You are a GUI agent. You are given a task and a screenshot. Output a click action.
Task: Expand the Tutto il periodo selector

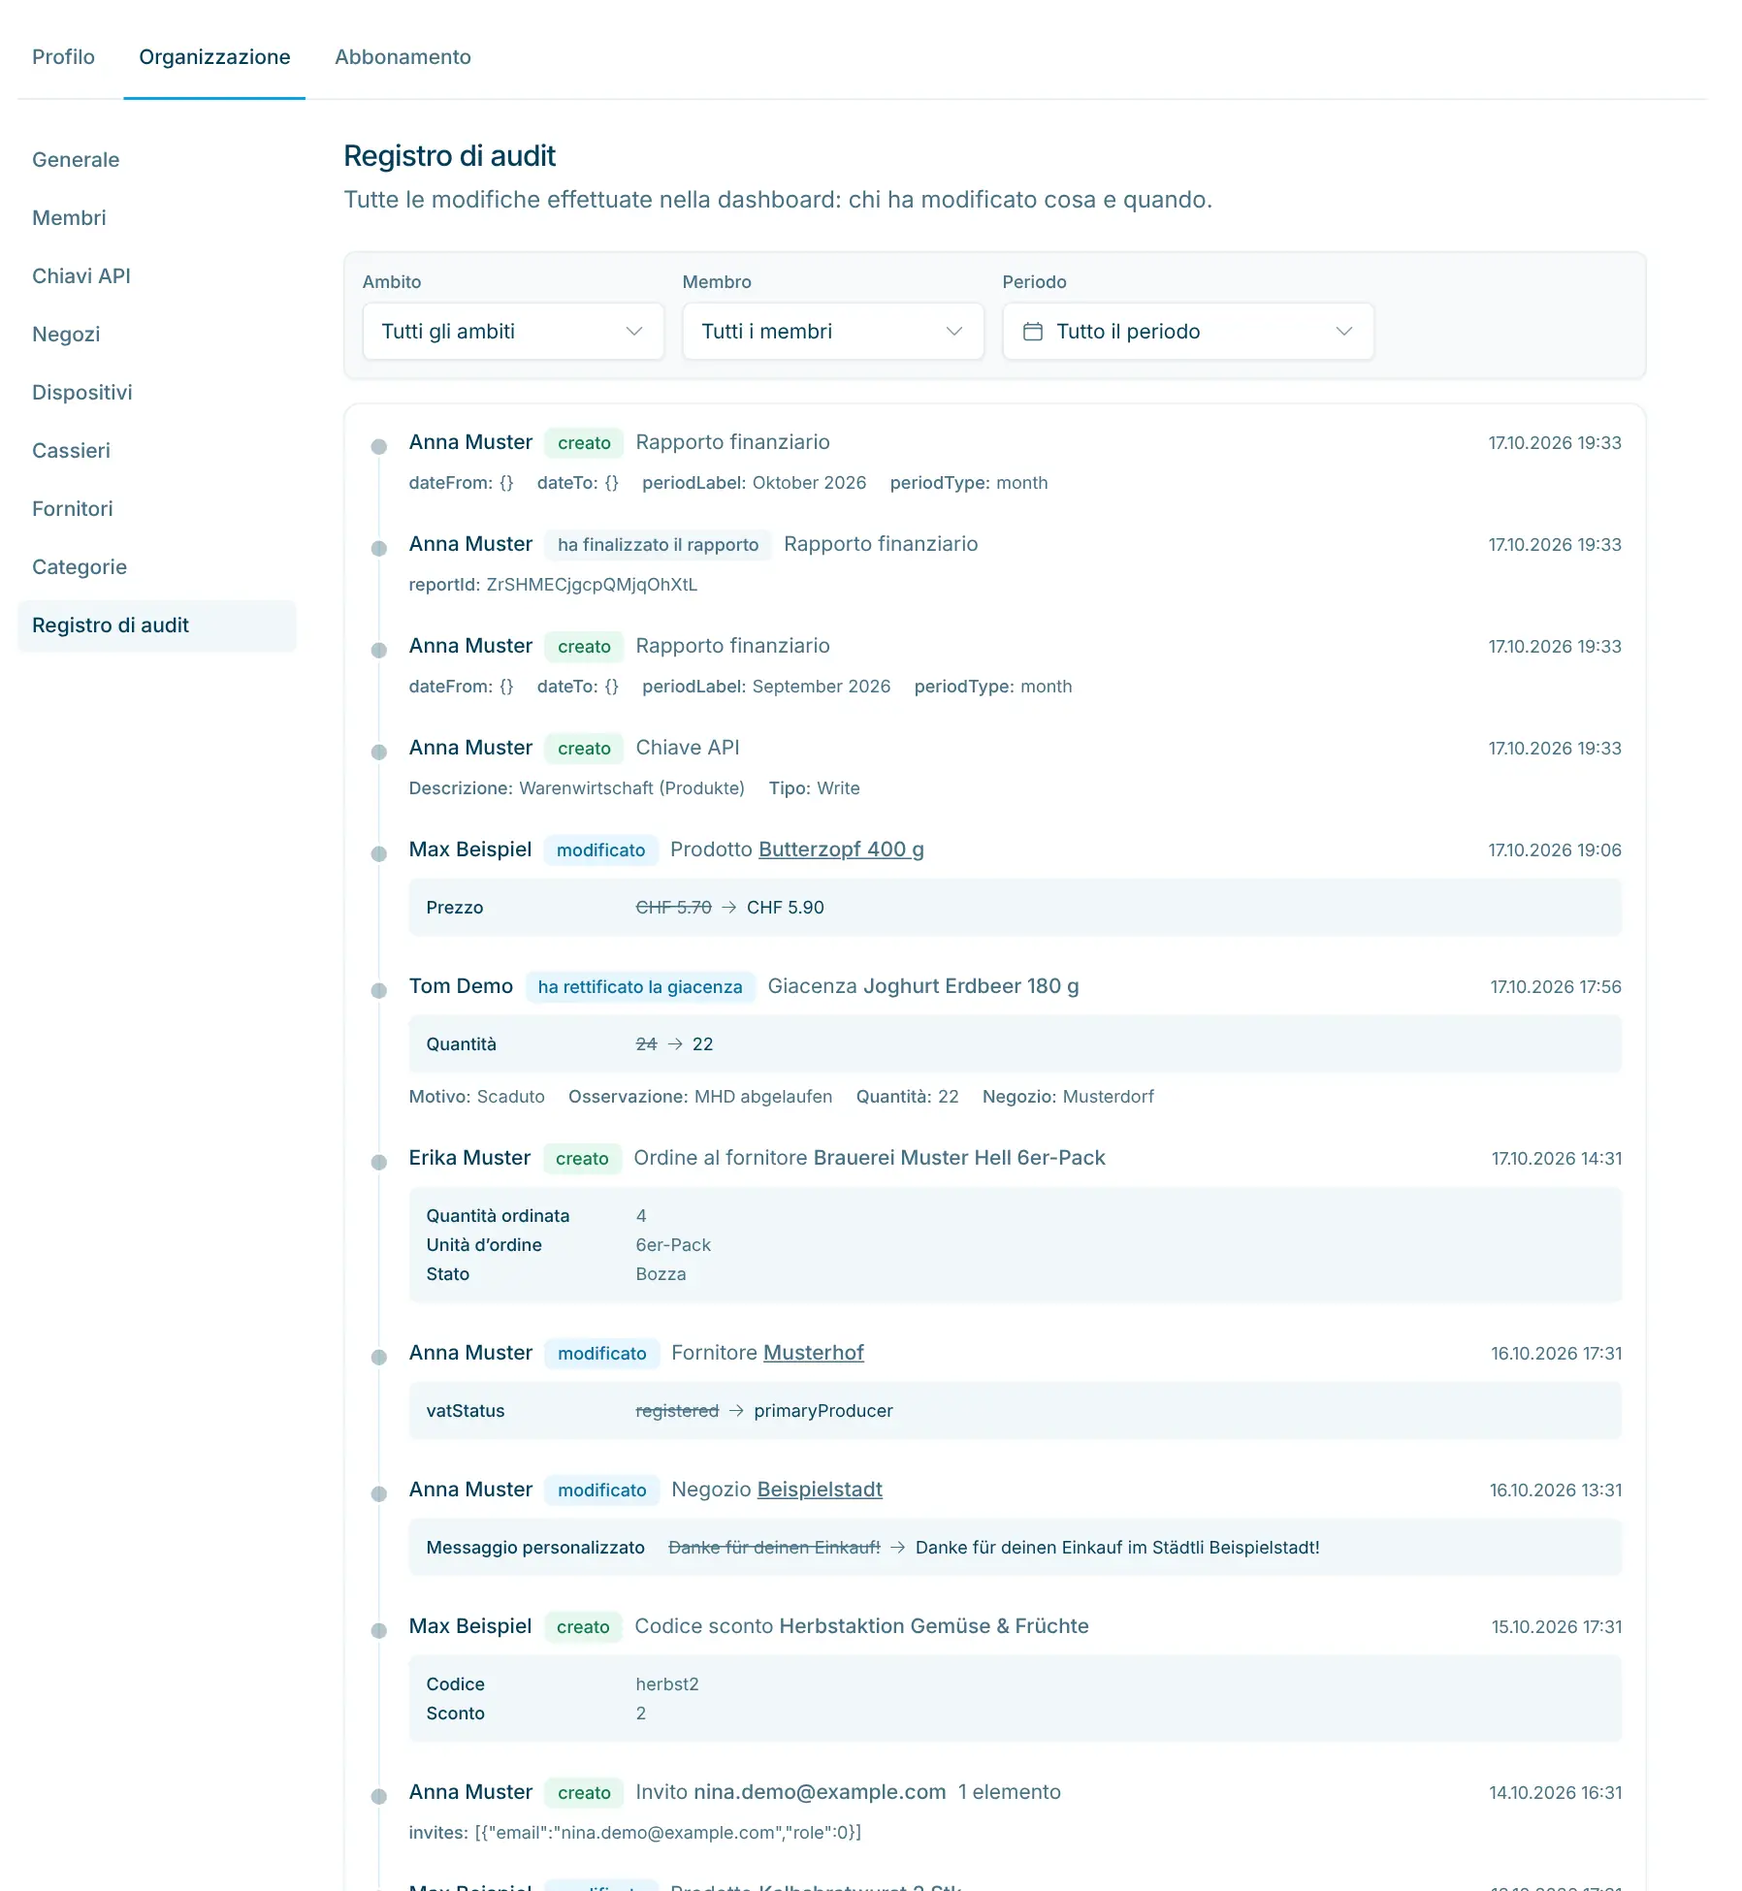pos(1188,332)
